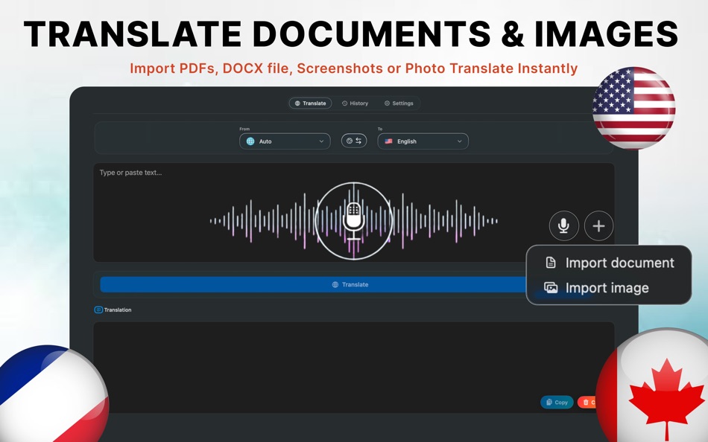Open the To language dropdown showing English

[423, 141]
